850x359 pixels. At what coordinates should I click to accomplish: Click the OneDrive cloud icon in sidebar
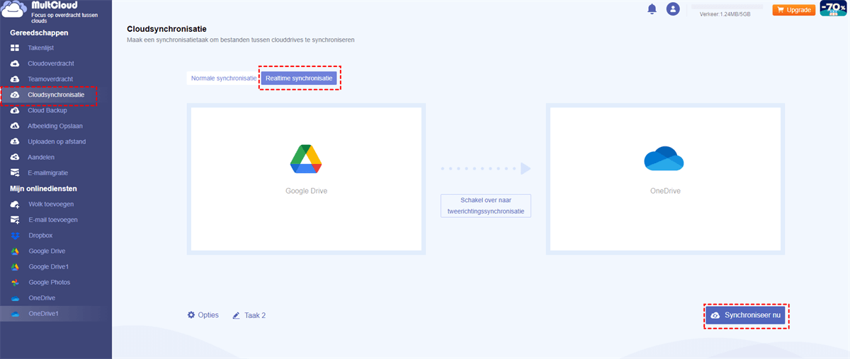tap(15, 298)
